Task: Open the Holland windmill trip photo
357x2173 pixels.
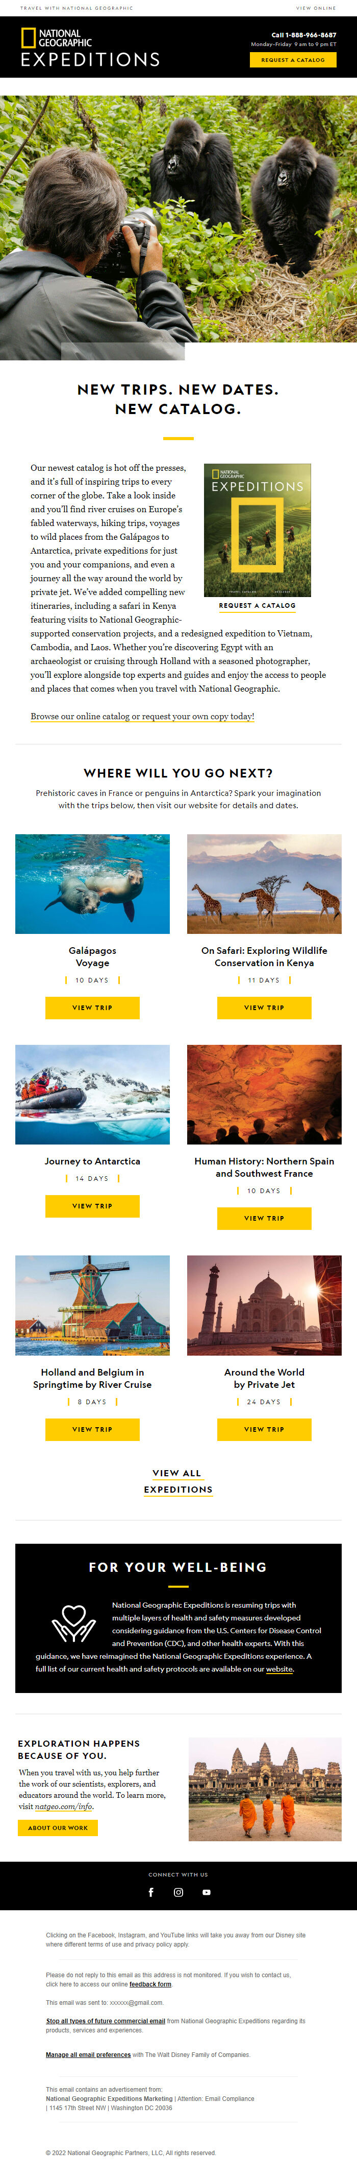Action: pos(93,1305)
